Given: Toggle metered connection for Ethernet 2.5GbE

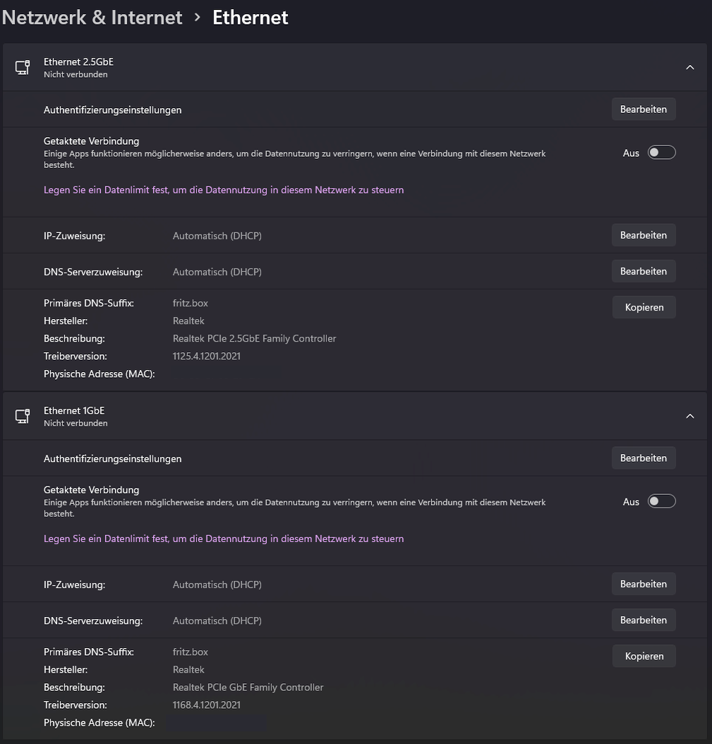Looking at the screenshot, I should (662, 152).
